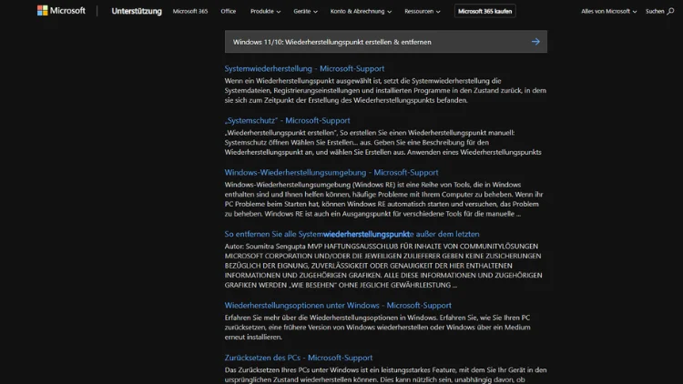Image resolution: width=683 pixels, height=384 pixels.
Task: Open „Systemschutz" - Microsoft-Support result
Action: pos(287,120)
